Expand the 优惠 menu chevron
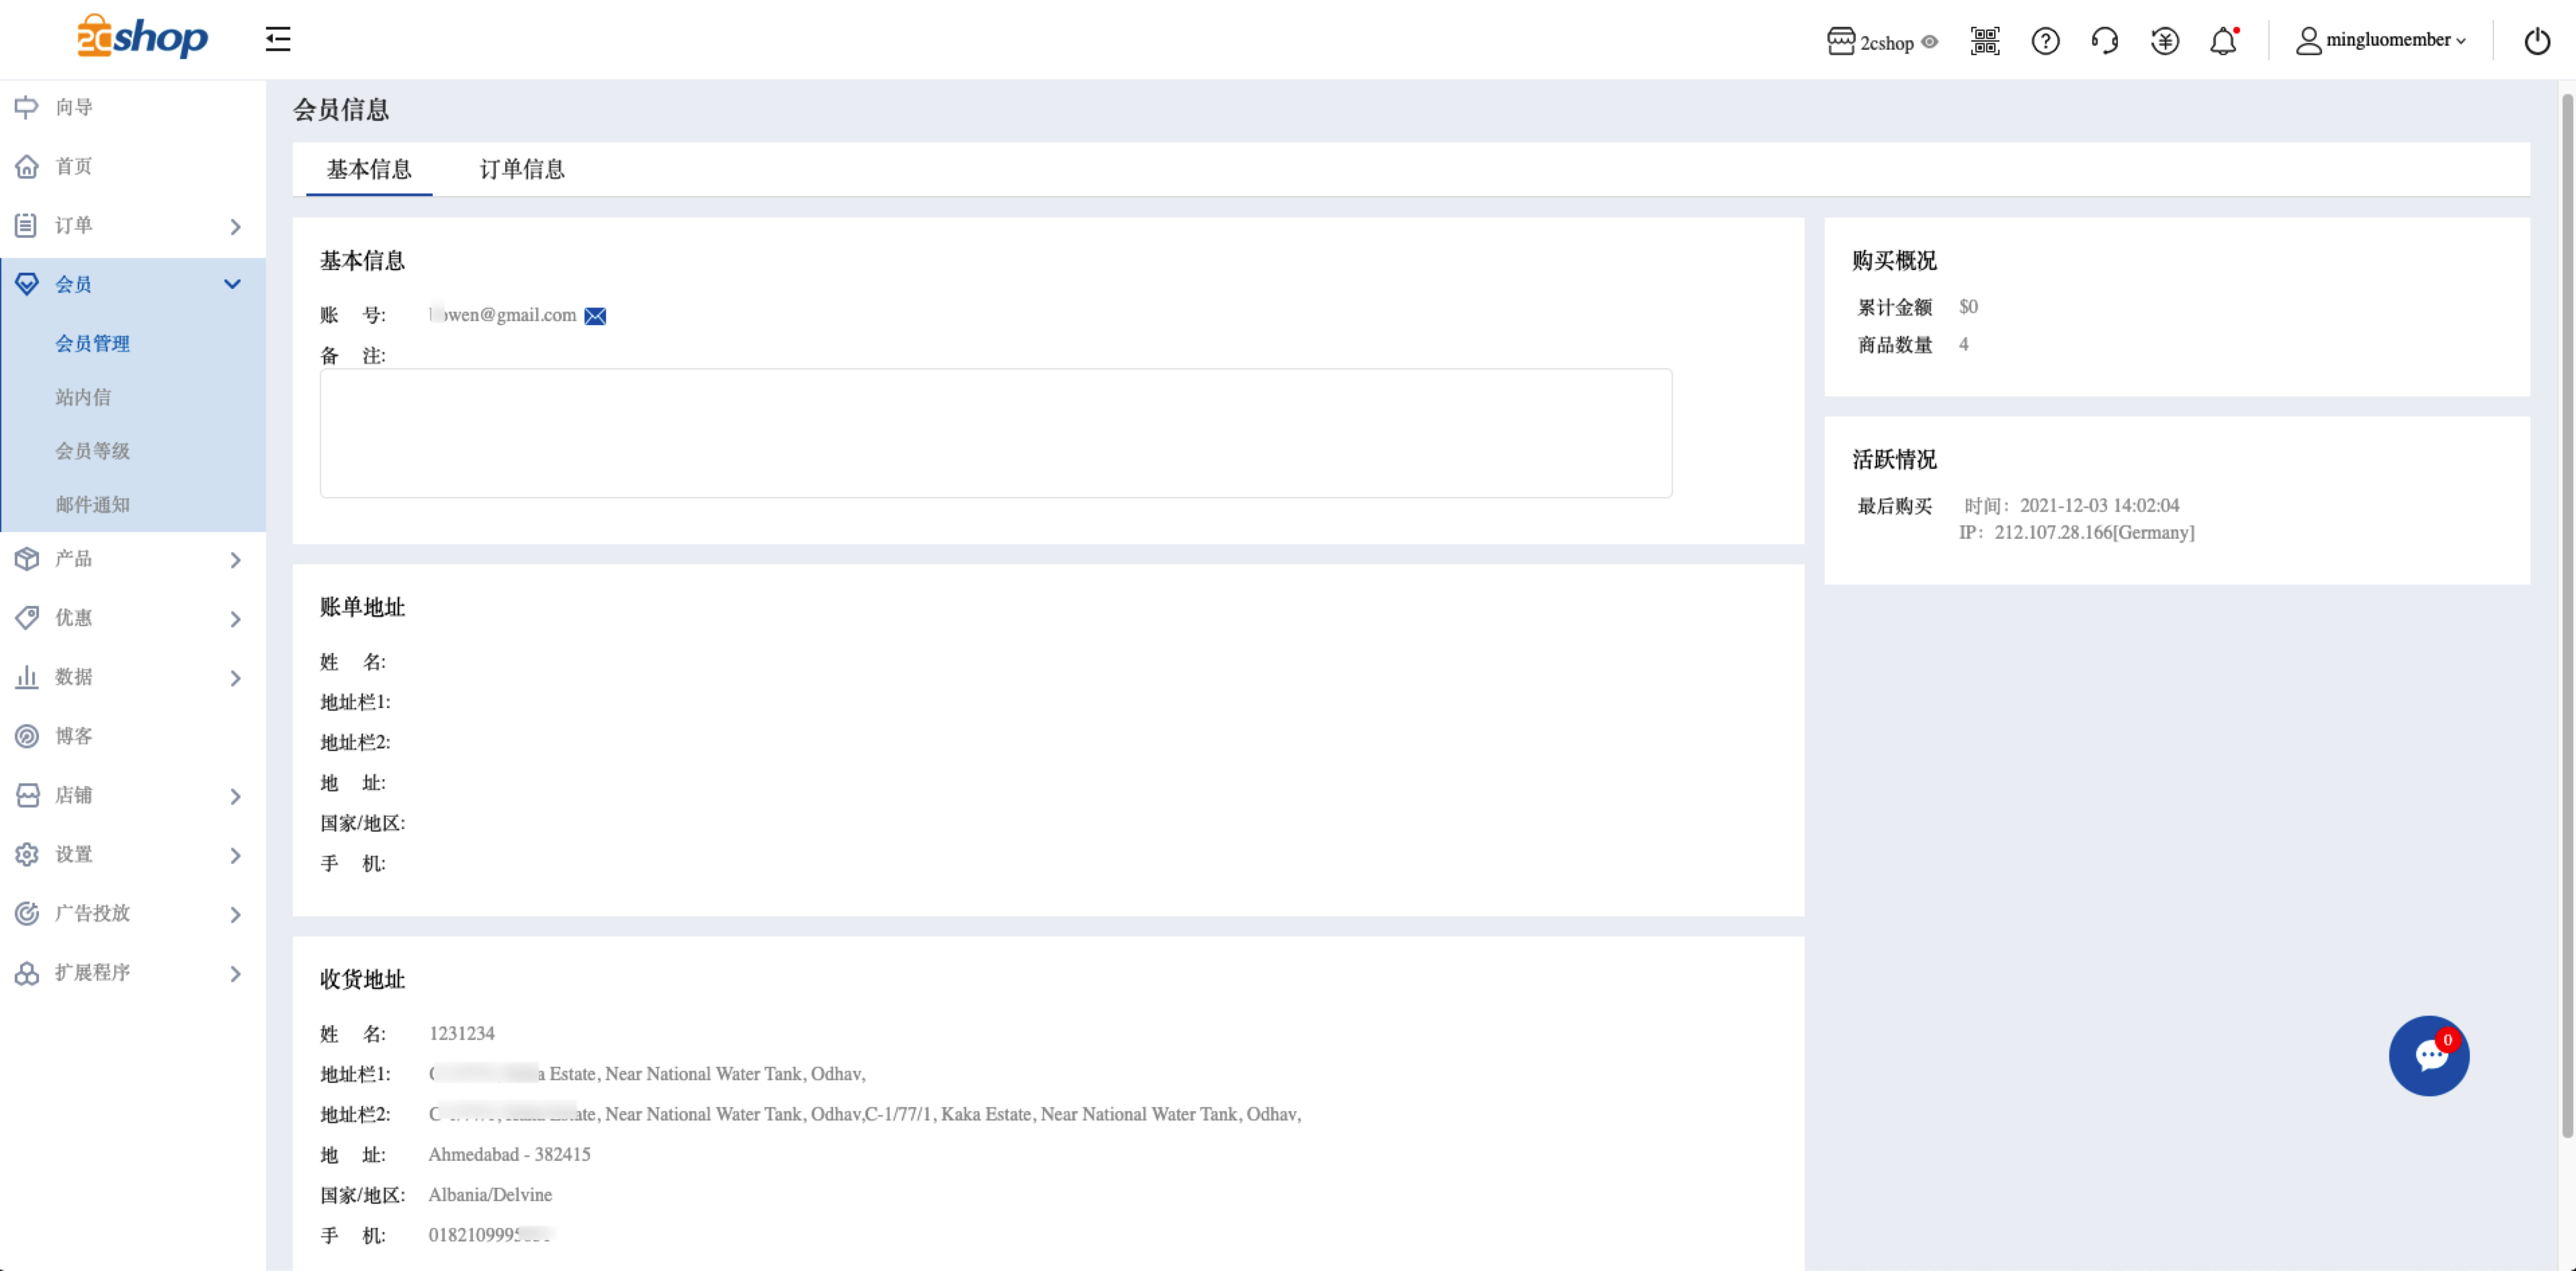2576x1271 pixels. [236, 619]
